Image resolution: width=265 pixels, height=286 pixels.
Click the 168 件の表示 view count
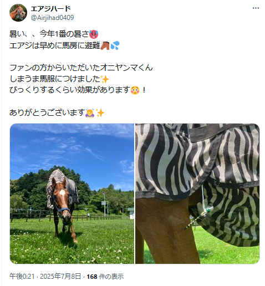click(105, 277)
